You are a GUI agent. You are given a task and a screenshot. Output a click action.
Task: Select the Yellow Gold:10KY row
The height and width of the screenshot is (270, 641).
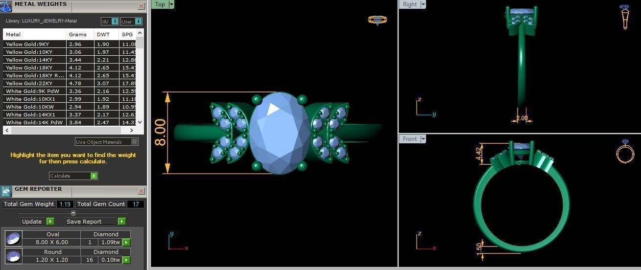point(70,52)
